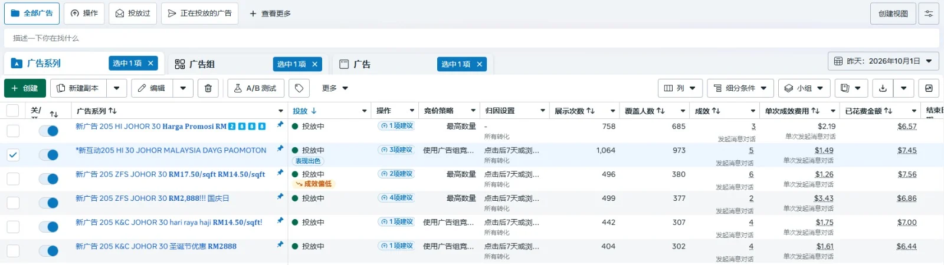Turn off the Harga Promosi RM campaign toggle

pyautogui.click(x=49, y=131)
